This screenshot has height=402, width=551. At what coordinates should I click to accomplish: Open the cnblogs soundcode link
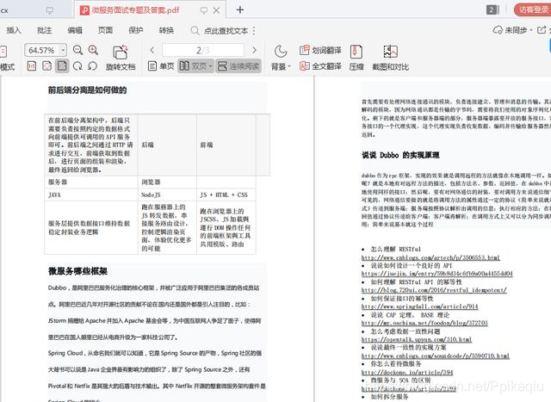coord(436,356)
